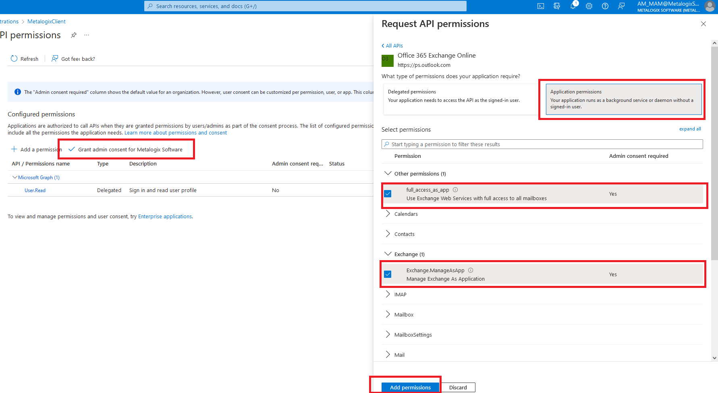Viewport: 718px width, 393px height.
Task: Click the 'Sign in and read user profile' description
Action: coord(163,190)
